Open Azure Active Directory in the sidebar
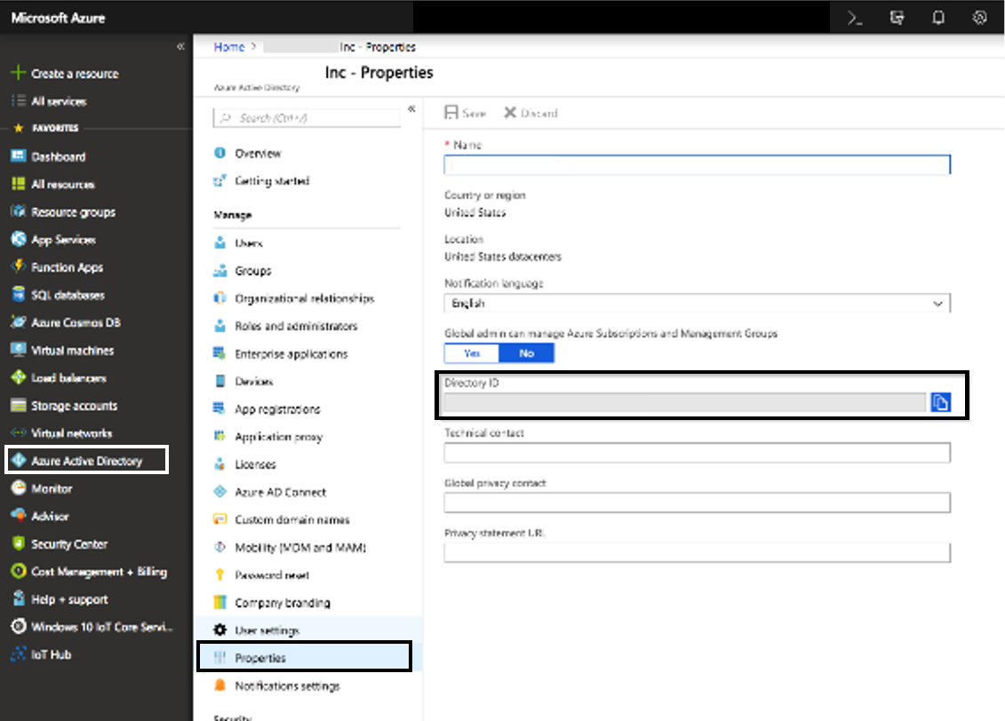The image size is (1005, 721). pos(86,461)
